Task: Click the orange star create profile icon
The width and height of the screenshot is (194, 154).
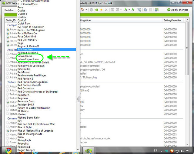Action: tap(101, 10)
